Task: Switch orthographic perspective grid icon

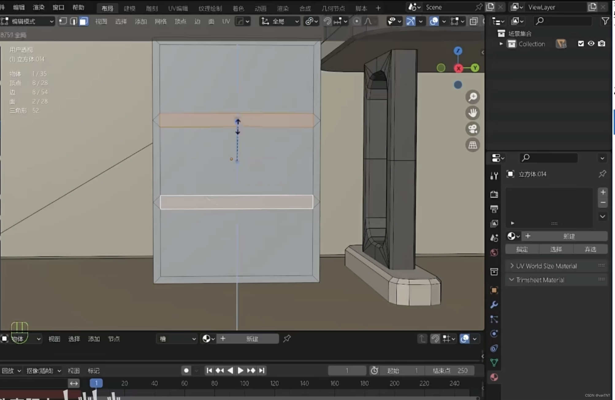Action: tap(472, 145)
